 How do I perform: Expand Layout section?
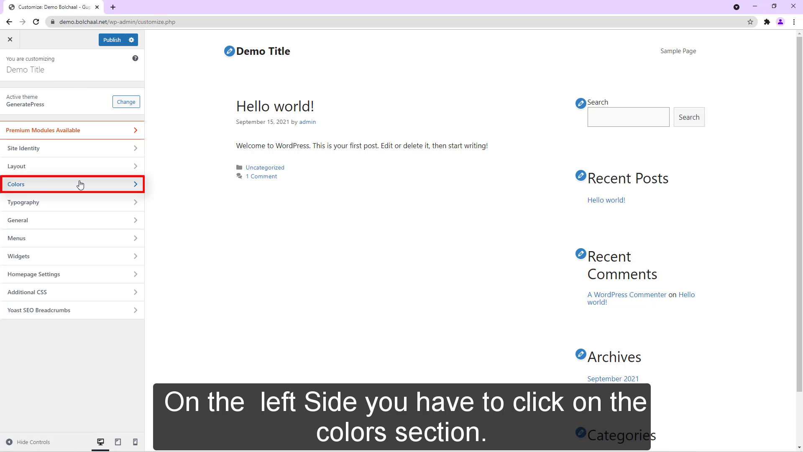click(72, 166)
